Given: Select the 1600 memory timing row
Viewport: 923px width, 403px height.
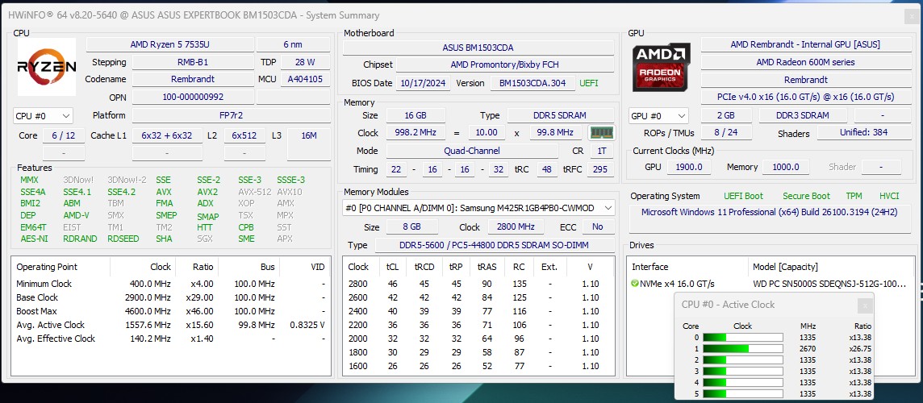Looking at the screenshot, I should point(478,366).
